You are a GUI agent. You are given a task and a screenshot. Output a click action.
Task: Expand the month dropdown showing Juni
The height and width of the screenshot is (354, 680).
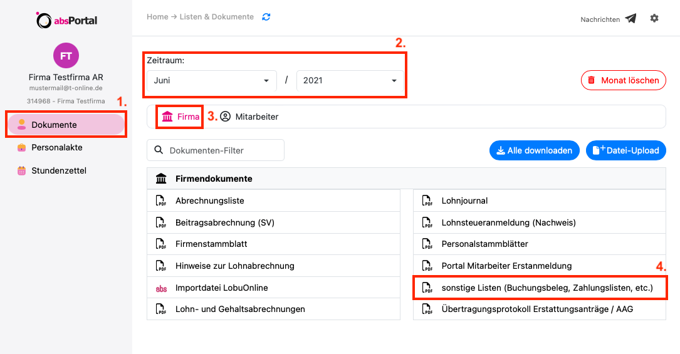click(212, 80)
